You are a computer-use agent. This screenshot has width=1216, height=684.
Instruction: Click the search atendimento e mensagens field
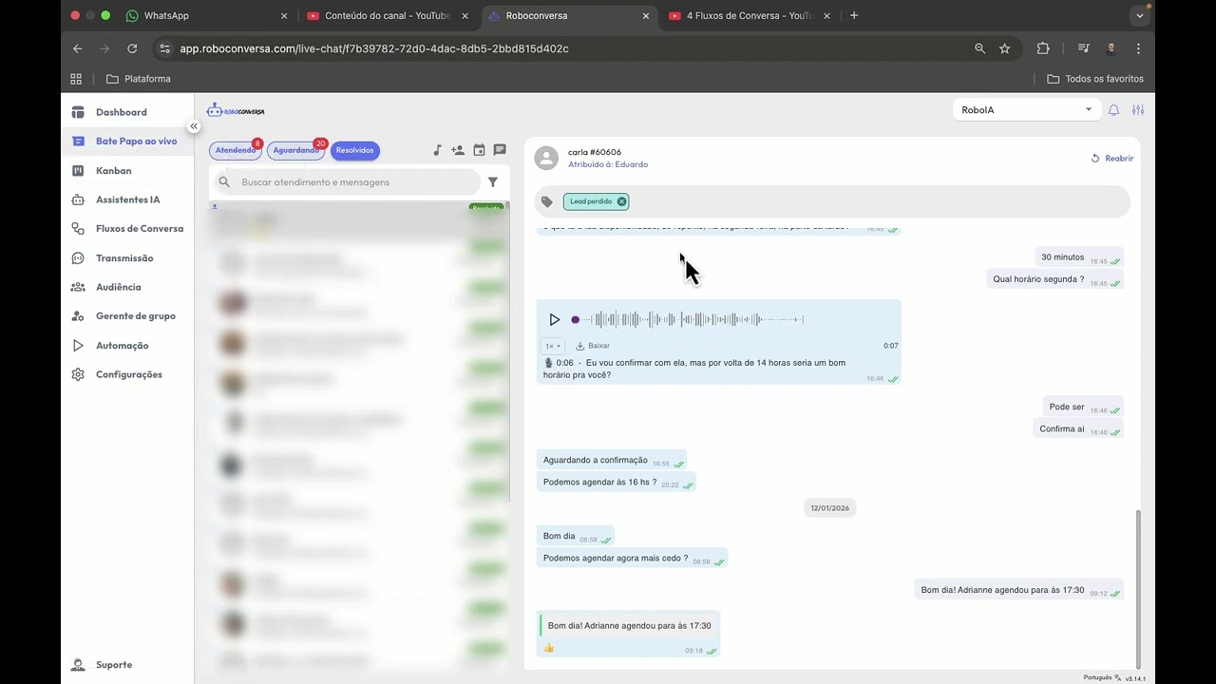coord(346,182)
